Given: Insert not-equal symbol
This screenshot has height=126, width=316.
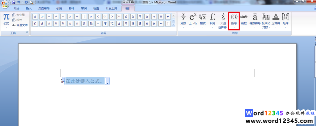Looking at the screenshot, I should click(x=56, y=17).
